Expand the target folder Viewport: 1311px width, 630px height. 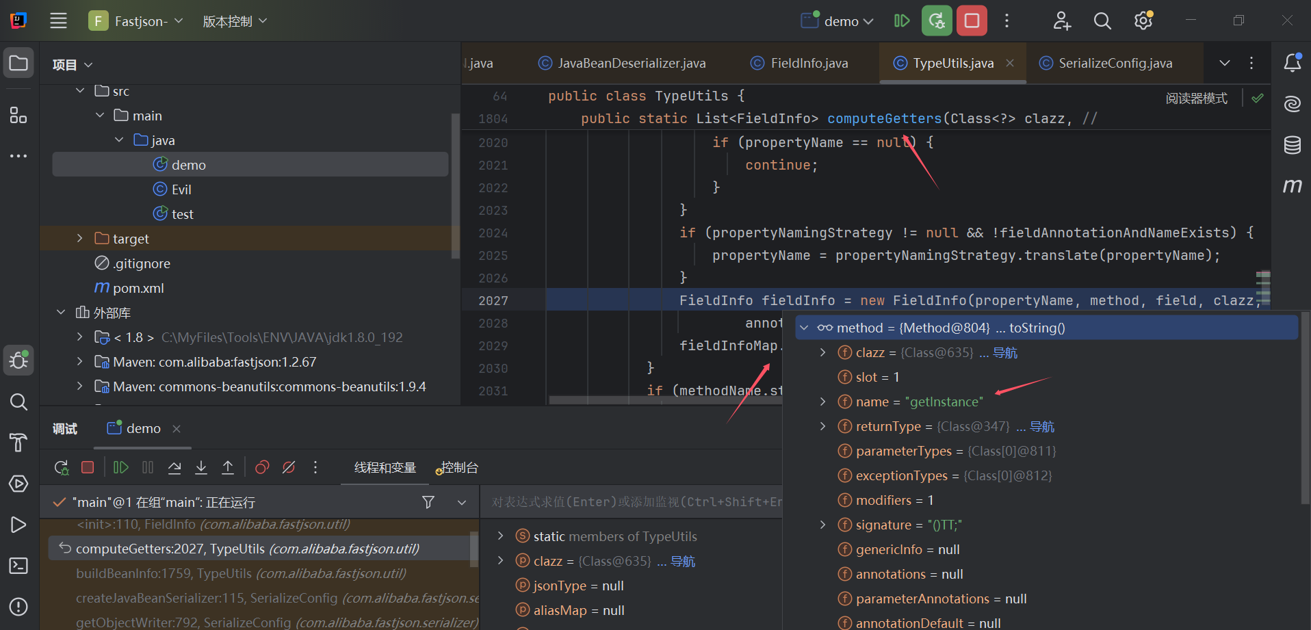[80, 239]
